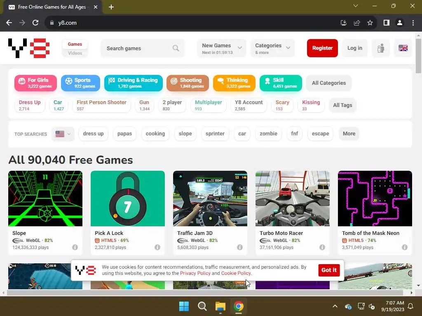Open the browser side panel icon
422x316 pixels.
coord(387,23)
